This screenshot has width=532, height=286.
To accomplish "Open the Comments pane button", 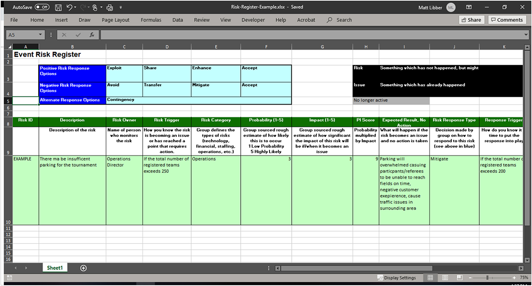I will pyautogui.click(x=507, y=20).
